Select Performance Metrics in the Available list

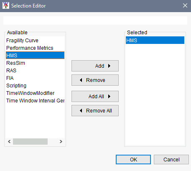[35, 48]
